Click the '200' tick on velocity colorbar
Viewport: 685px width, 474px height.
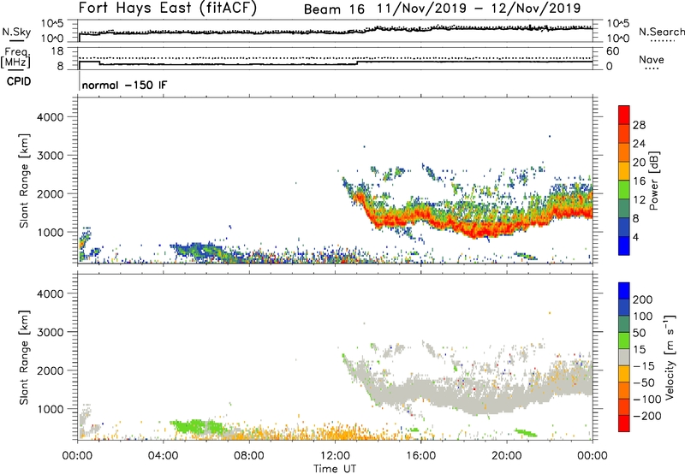(643, 299)
